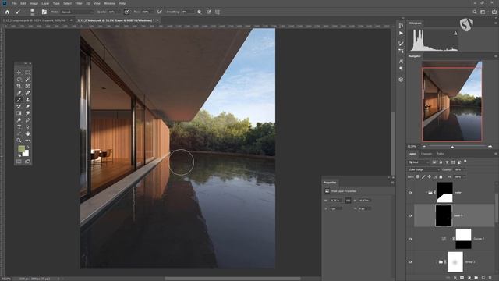
Task: Create a new layer button
Action: click(x=483, y=278)
